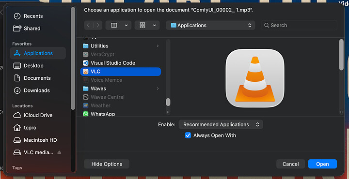The height and width of the screenshot is (179, 349).
Task: Go forward with the right chevron
Action: [98, 25]
